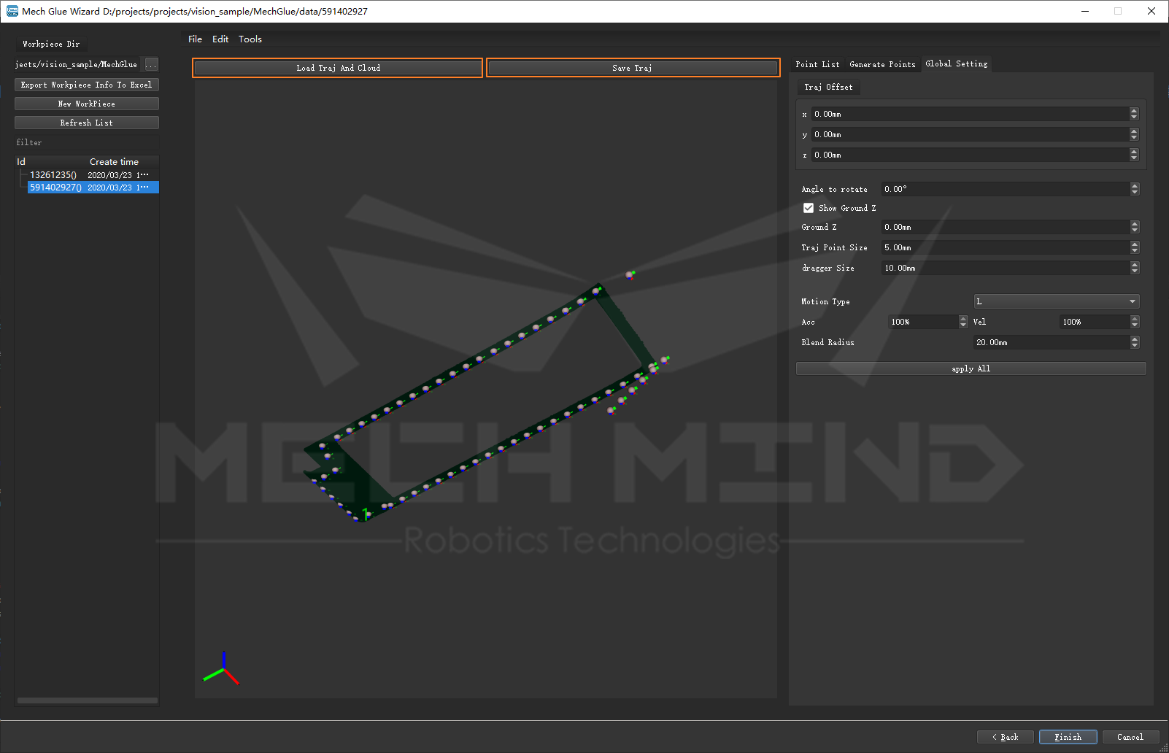Click the XYZ axis orientation gizmo

pyautogui.click(x=222, y=668)
